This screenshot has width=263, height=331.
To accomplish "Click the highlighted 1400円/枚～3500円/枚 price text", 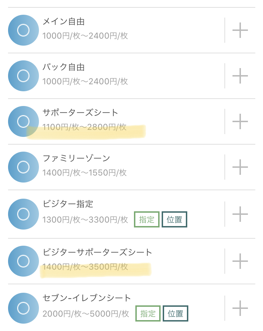I will 85,267.
